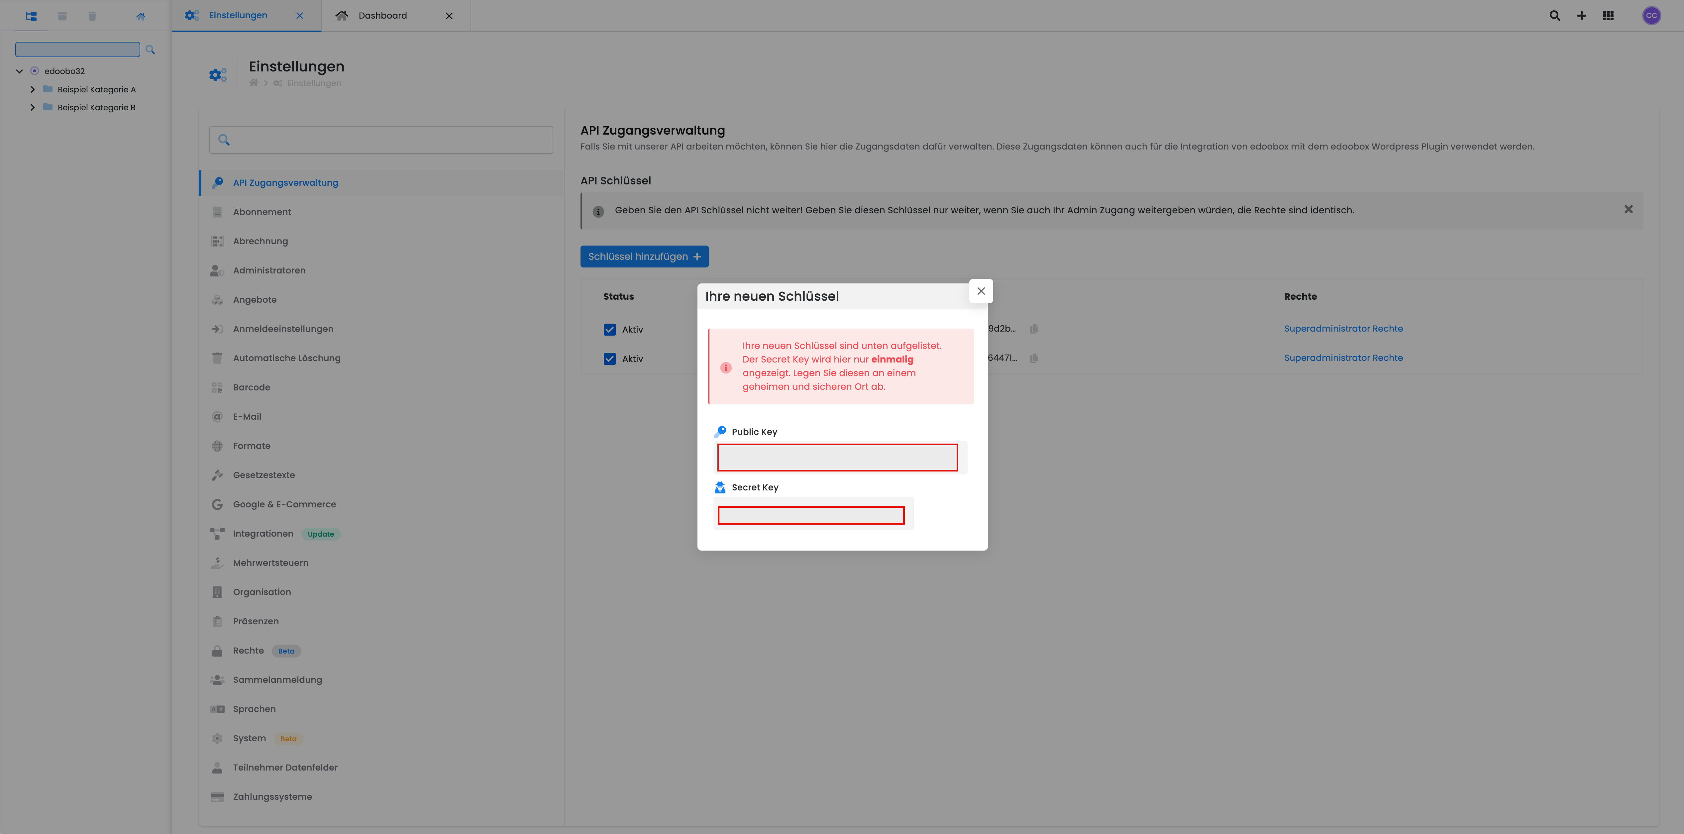This screenshot has width=1684, height=834.
Task: Expand Beispiel Kategorie A tree node
Action: [x=33, y=89]
